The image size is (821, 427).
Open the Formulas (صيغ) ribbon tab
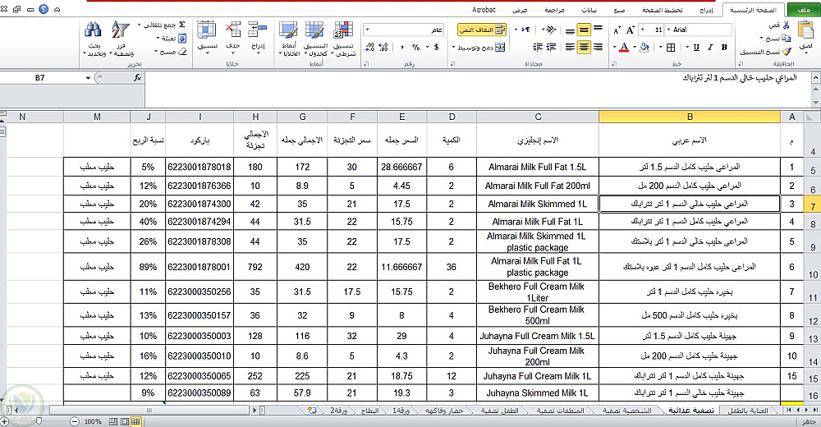coord(619,10)
